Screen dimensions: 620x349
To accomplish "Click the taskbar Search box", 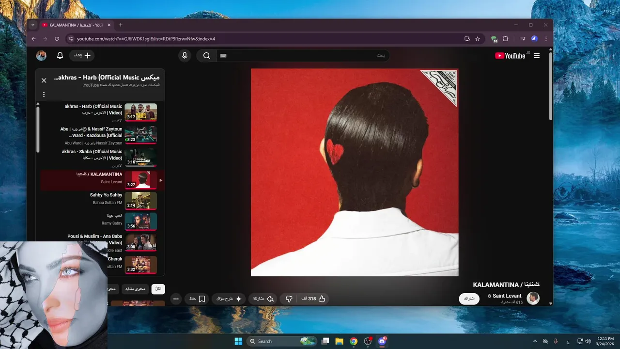I will click(282, 341).
